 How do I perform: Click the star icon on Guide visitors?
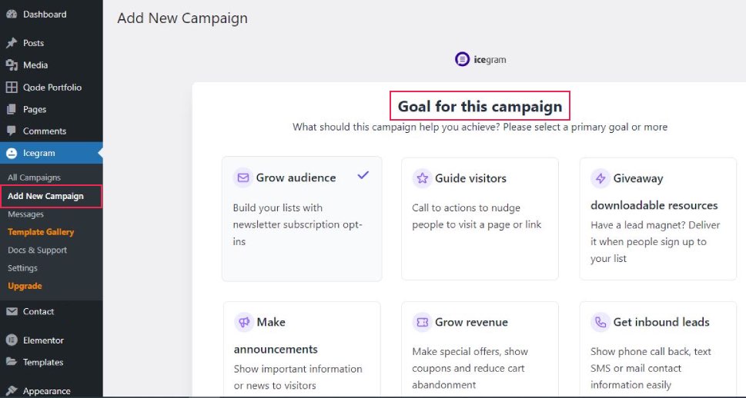coord(422,178)
